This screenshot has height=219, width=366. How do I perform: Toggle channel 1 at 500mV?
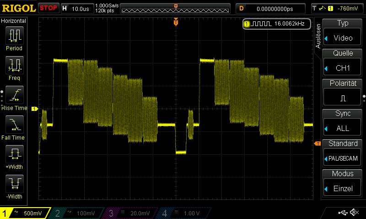pyautogui.click(x=25, y=213)
